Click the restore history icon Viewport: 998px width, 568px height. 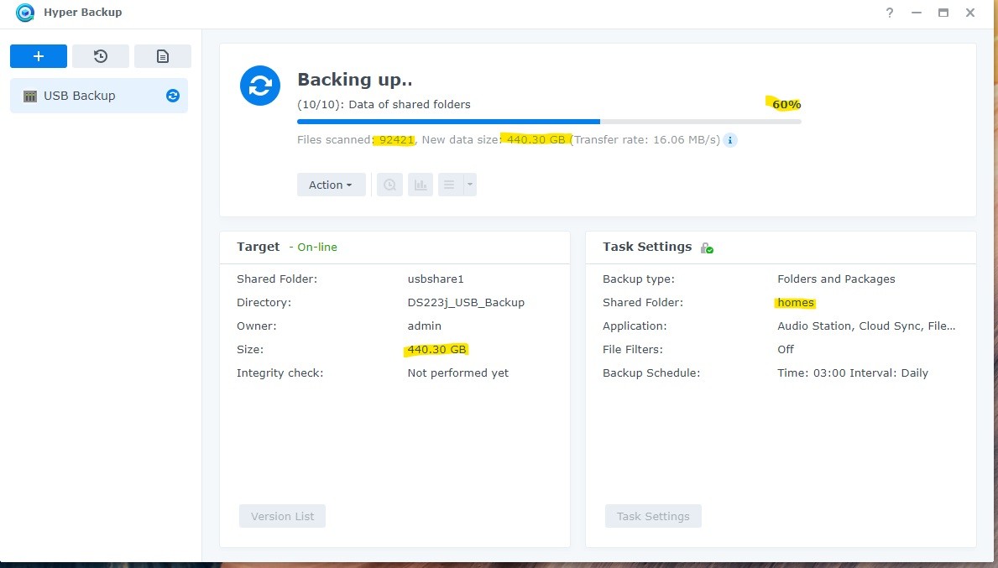(x=101, y=55)
